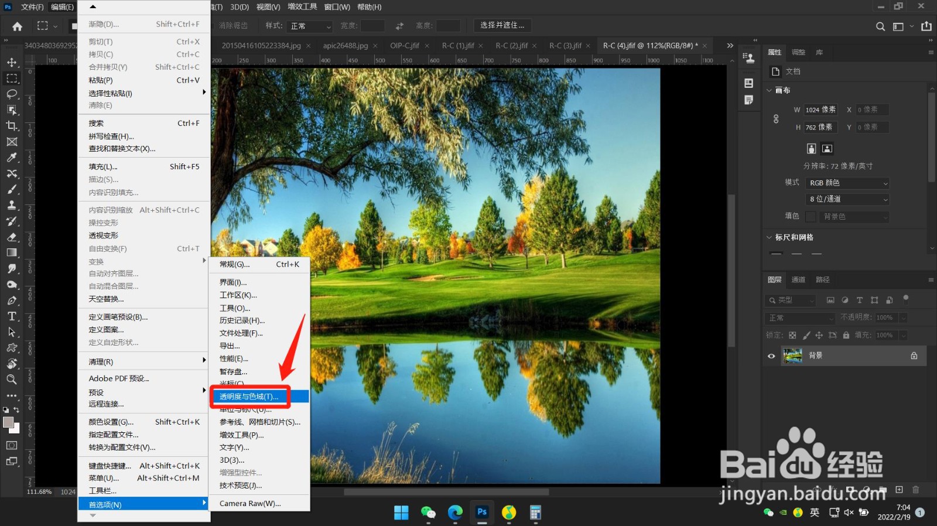Click the canvas height H field
Image resolution: width=937 pixels, height=526 pixels.
820,127
